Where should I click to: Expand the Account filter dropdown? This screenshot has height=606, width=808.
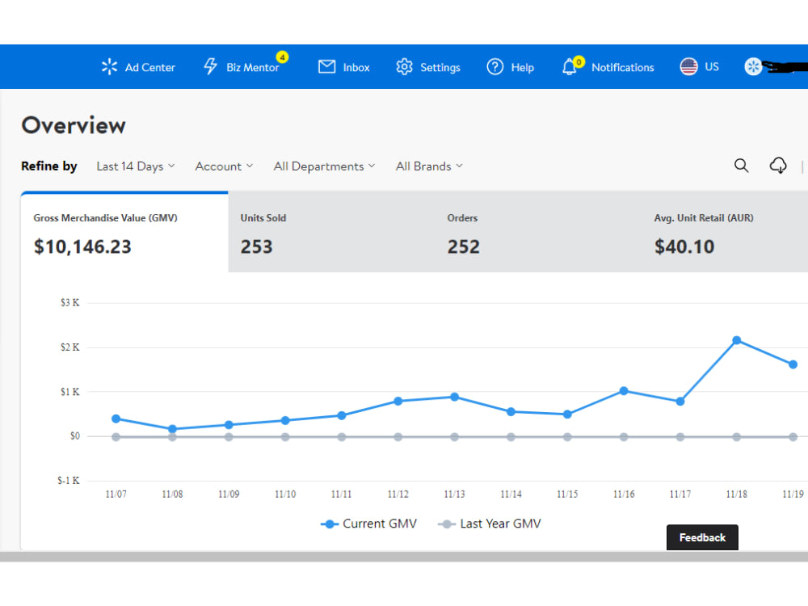(224, 166)
